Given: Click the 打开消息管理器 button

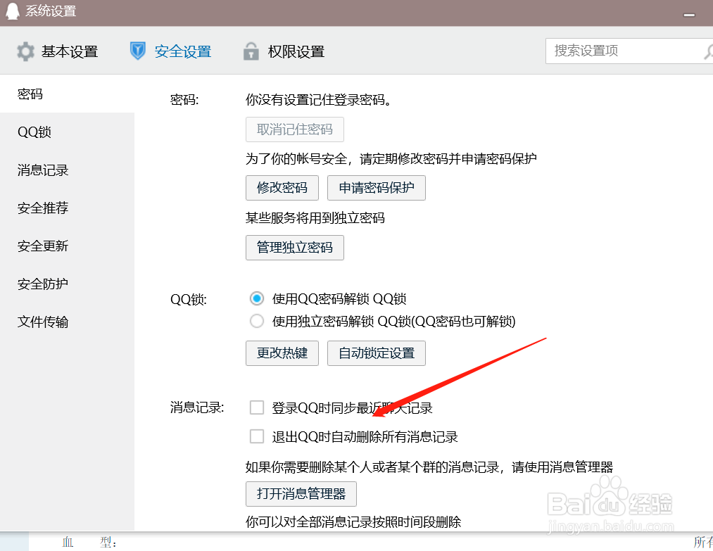Looking at the screenshot, I should 301,494.
